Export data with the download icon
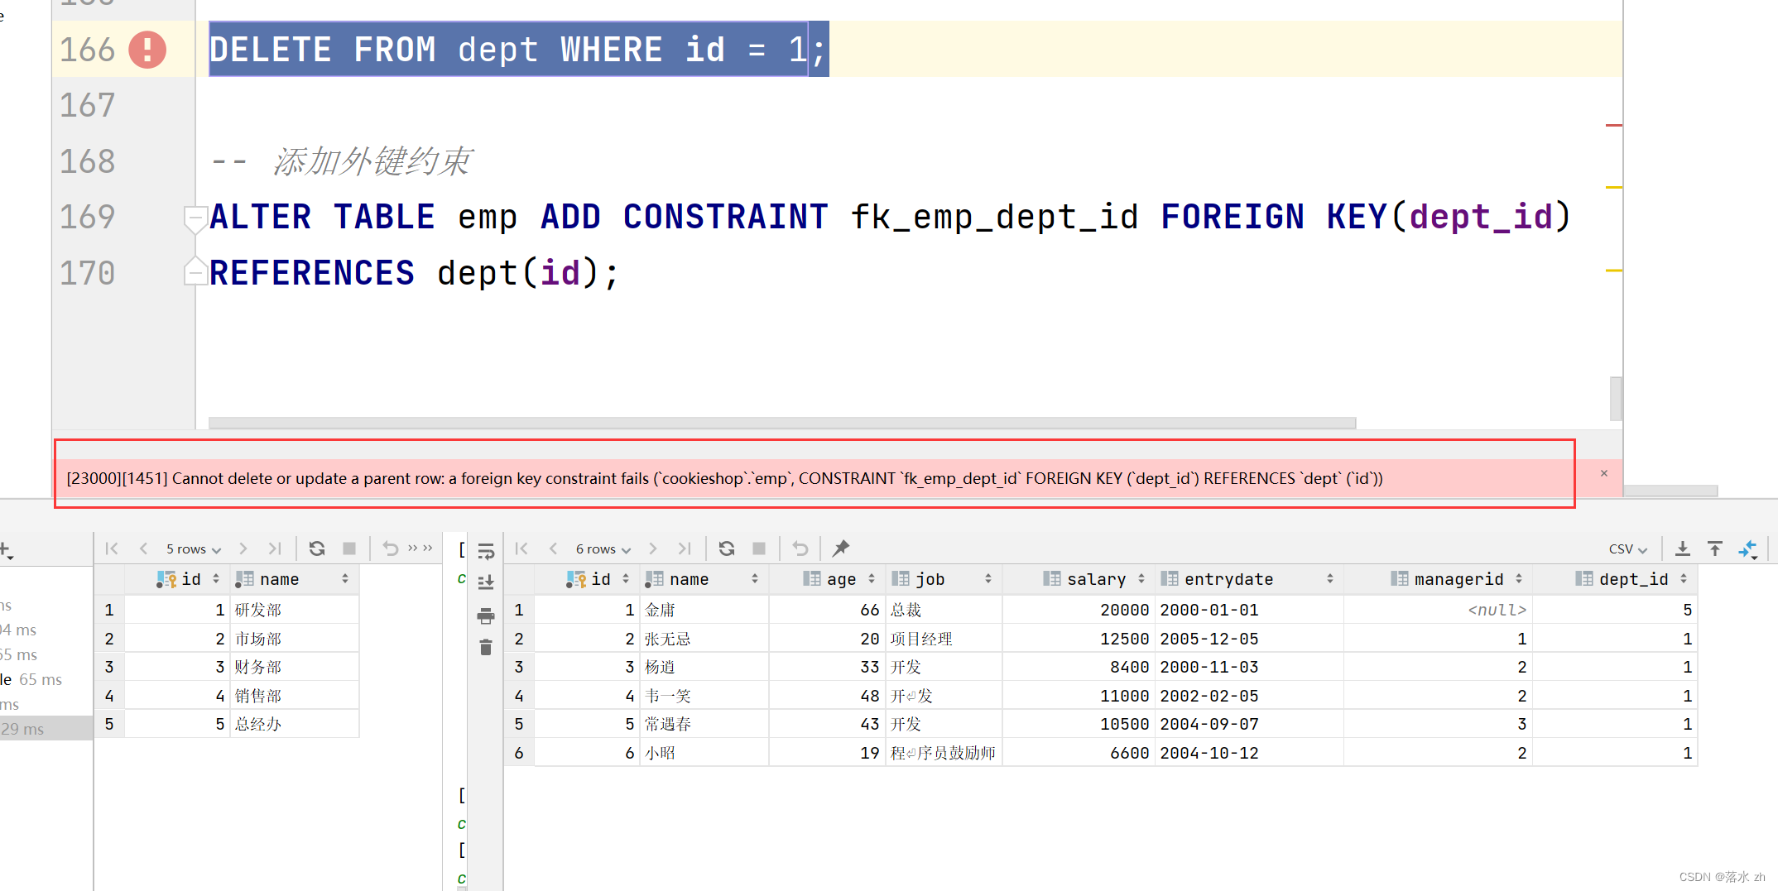This screenshot has width=1778, height=891. 1683,548
